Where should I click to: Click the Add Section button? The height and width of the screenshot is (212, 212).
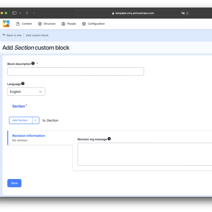20,120
